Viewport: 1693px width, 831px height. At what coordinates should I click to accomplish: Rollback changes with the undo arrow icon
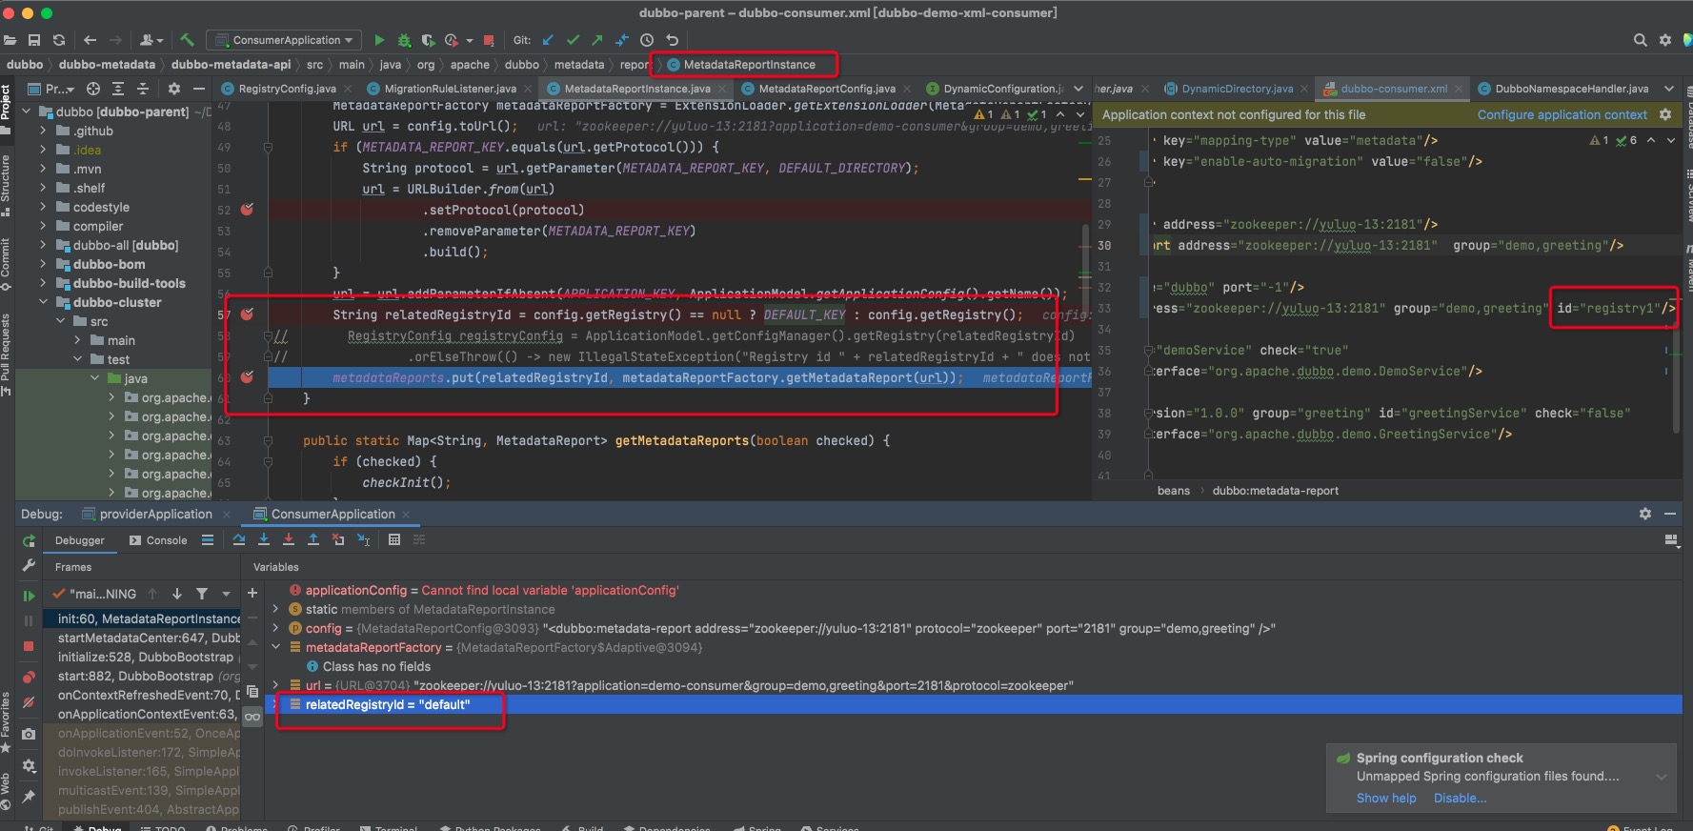(x=672, y=40)
